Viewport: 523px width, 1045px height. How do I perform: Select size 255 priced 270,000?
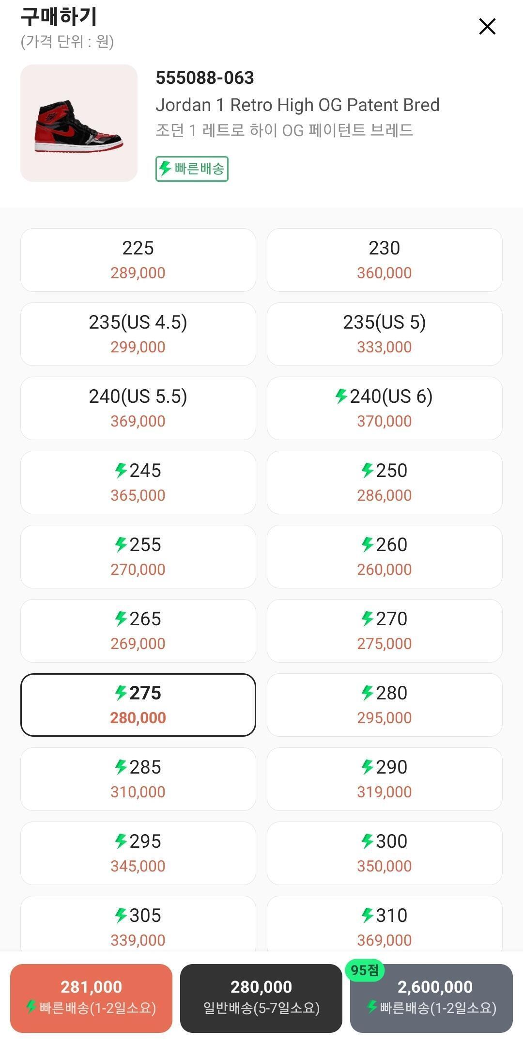point(138,556)
